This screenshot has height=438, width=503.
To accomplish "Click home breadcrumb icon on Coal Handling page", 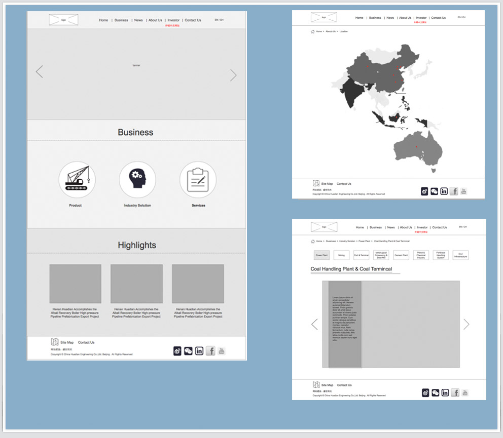I will coord(313,241).
